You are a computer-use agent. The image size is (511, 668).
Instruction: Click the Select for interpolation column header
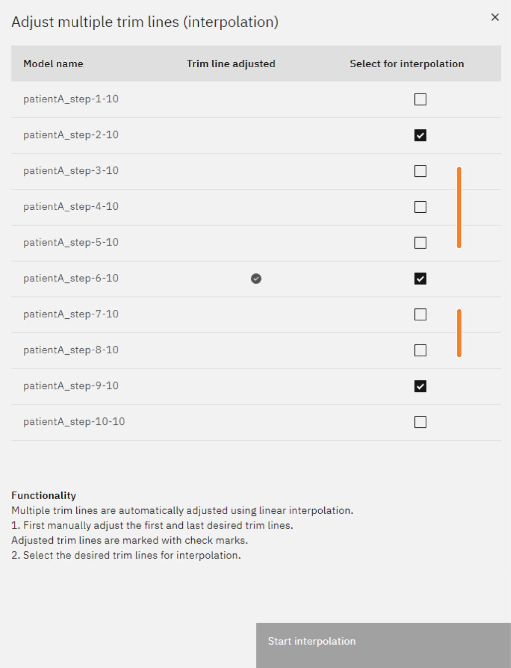click(x=406, y=64)
